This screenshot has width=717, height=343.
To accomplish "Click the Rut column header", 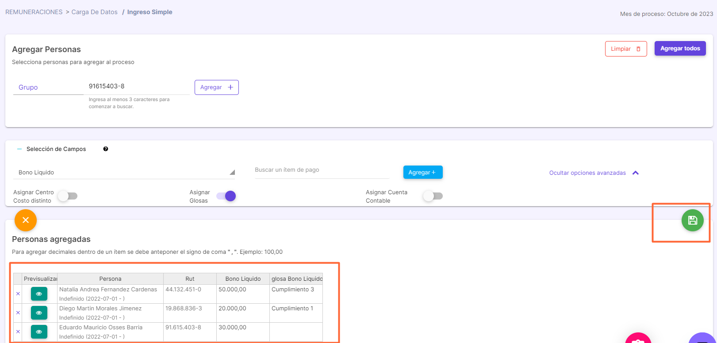I will coord(190,279).
